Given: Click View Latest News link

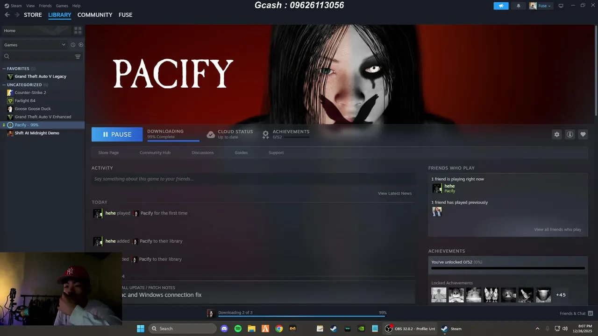Looking at the screenshot, I should click(x=395, y=193).
